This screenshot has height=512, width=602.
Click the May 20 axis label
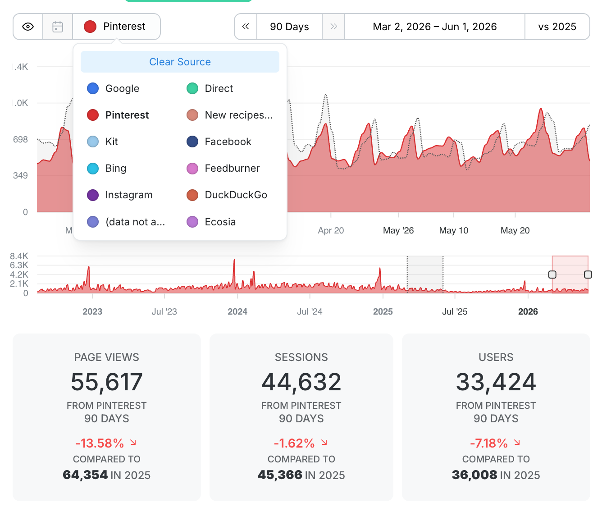coord(515,230)
